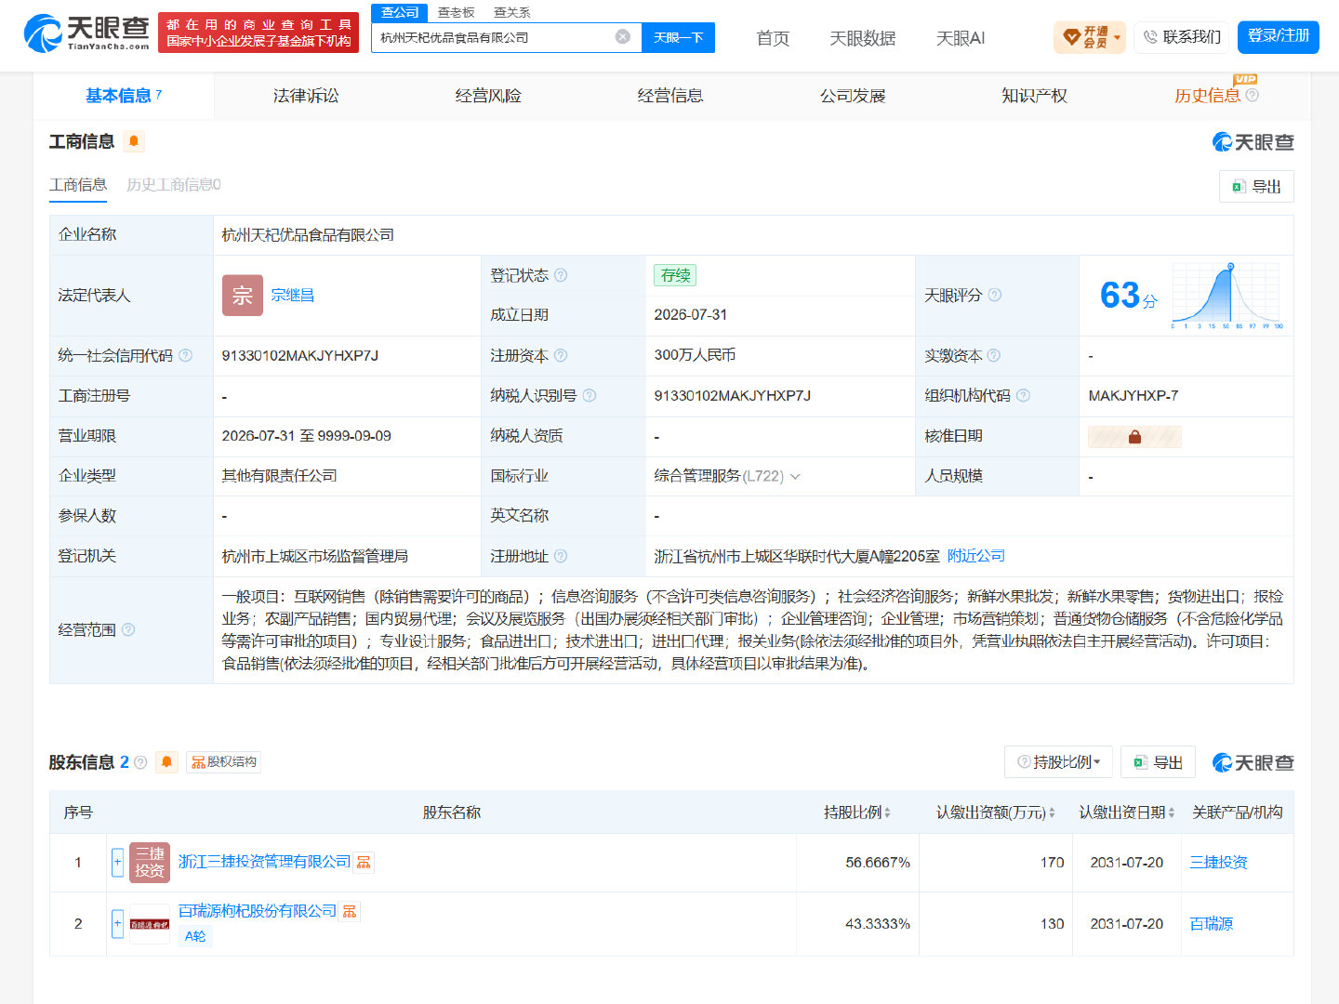The image size is (1339, 1004).
Task: Sort shareholders by 认缴出资日期 column
Action: tap(1172, 812)
